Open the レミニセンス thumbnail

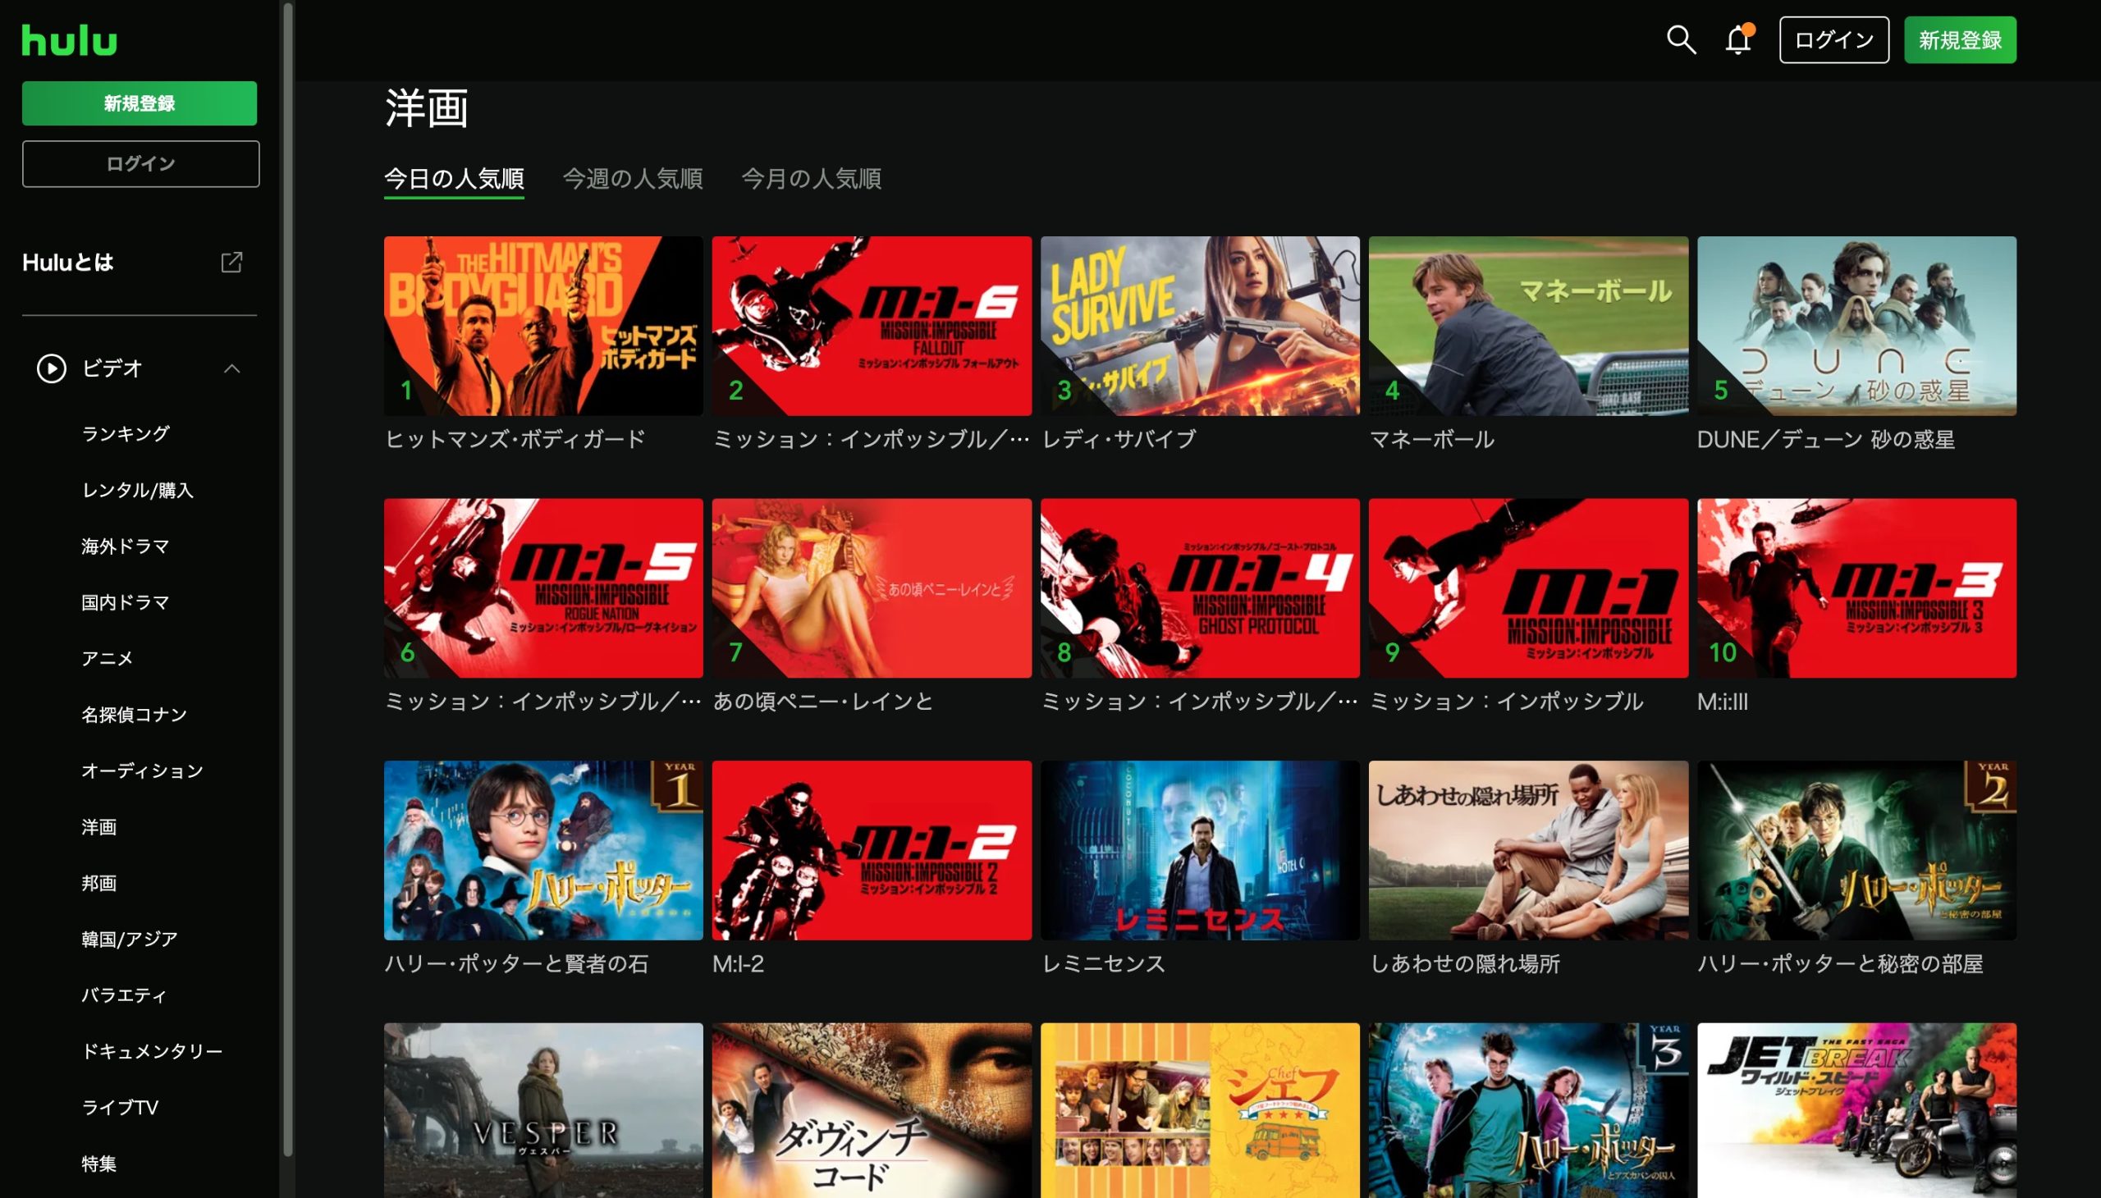pos(1200,850)
